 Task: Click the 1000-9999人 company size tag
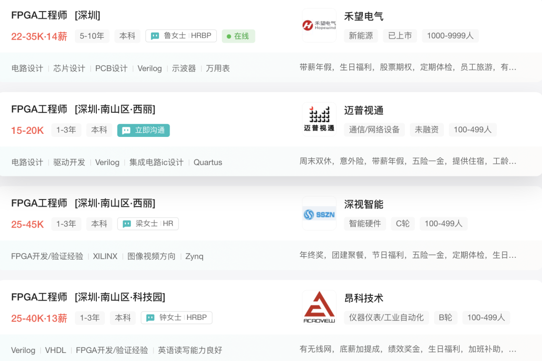450,36
